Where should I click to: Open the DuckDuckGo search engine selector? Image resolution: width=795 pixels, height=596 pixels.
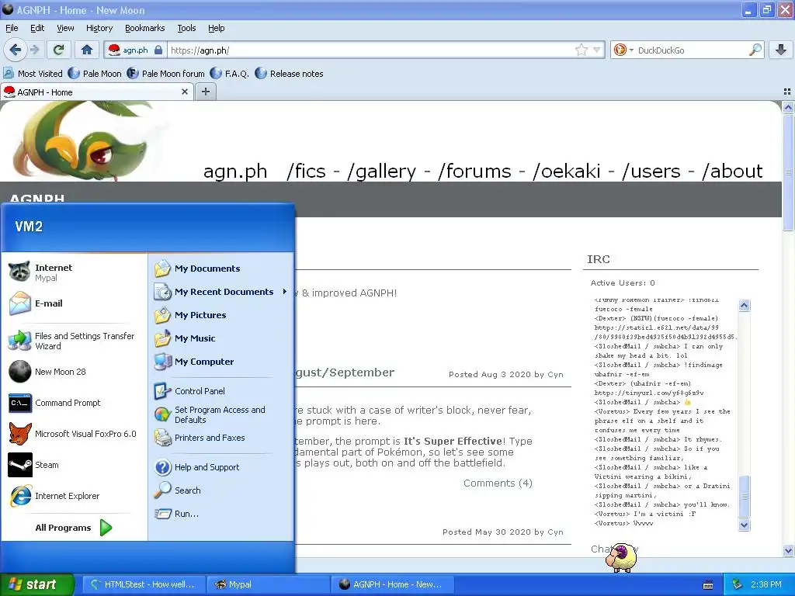(623, 50)
